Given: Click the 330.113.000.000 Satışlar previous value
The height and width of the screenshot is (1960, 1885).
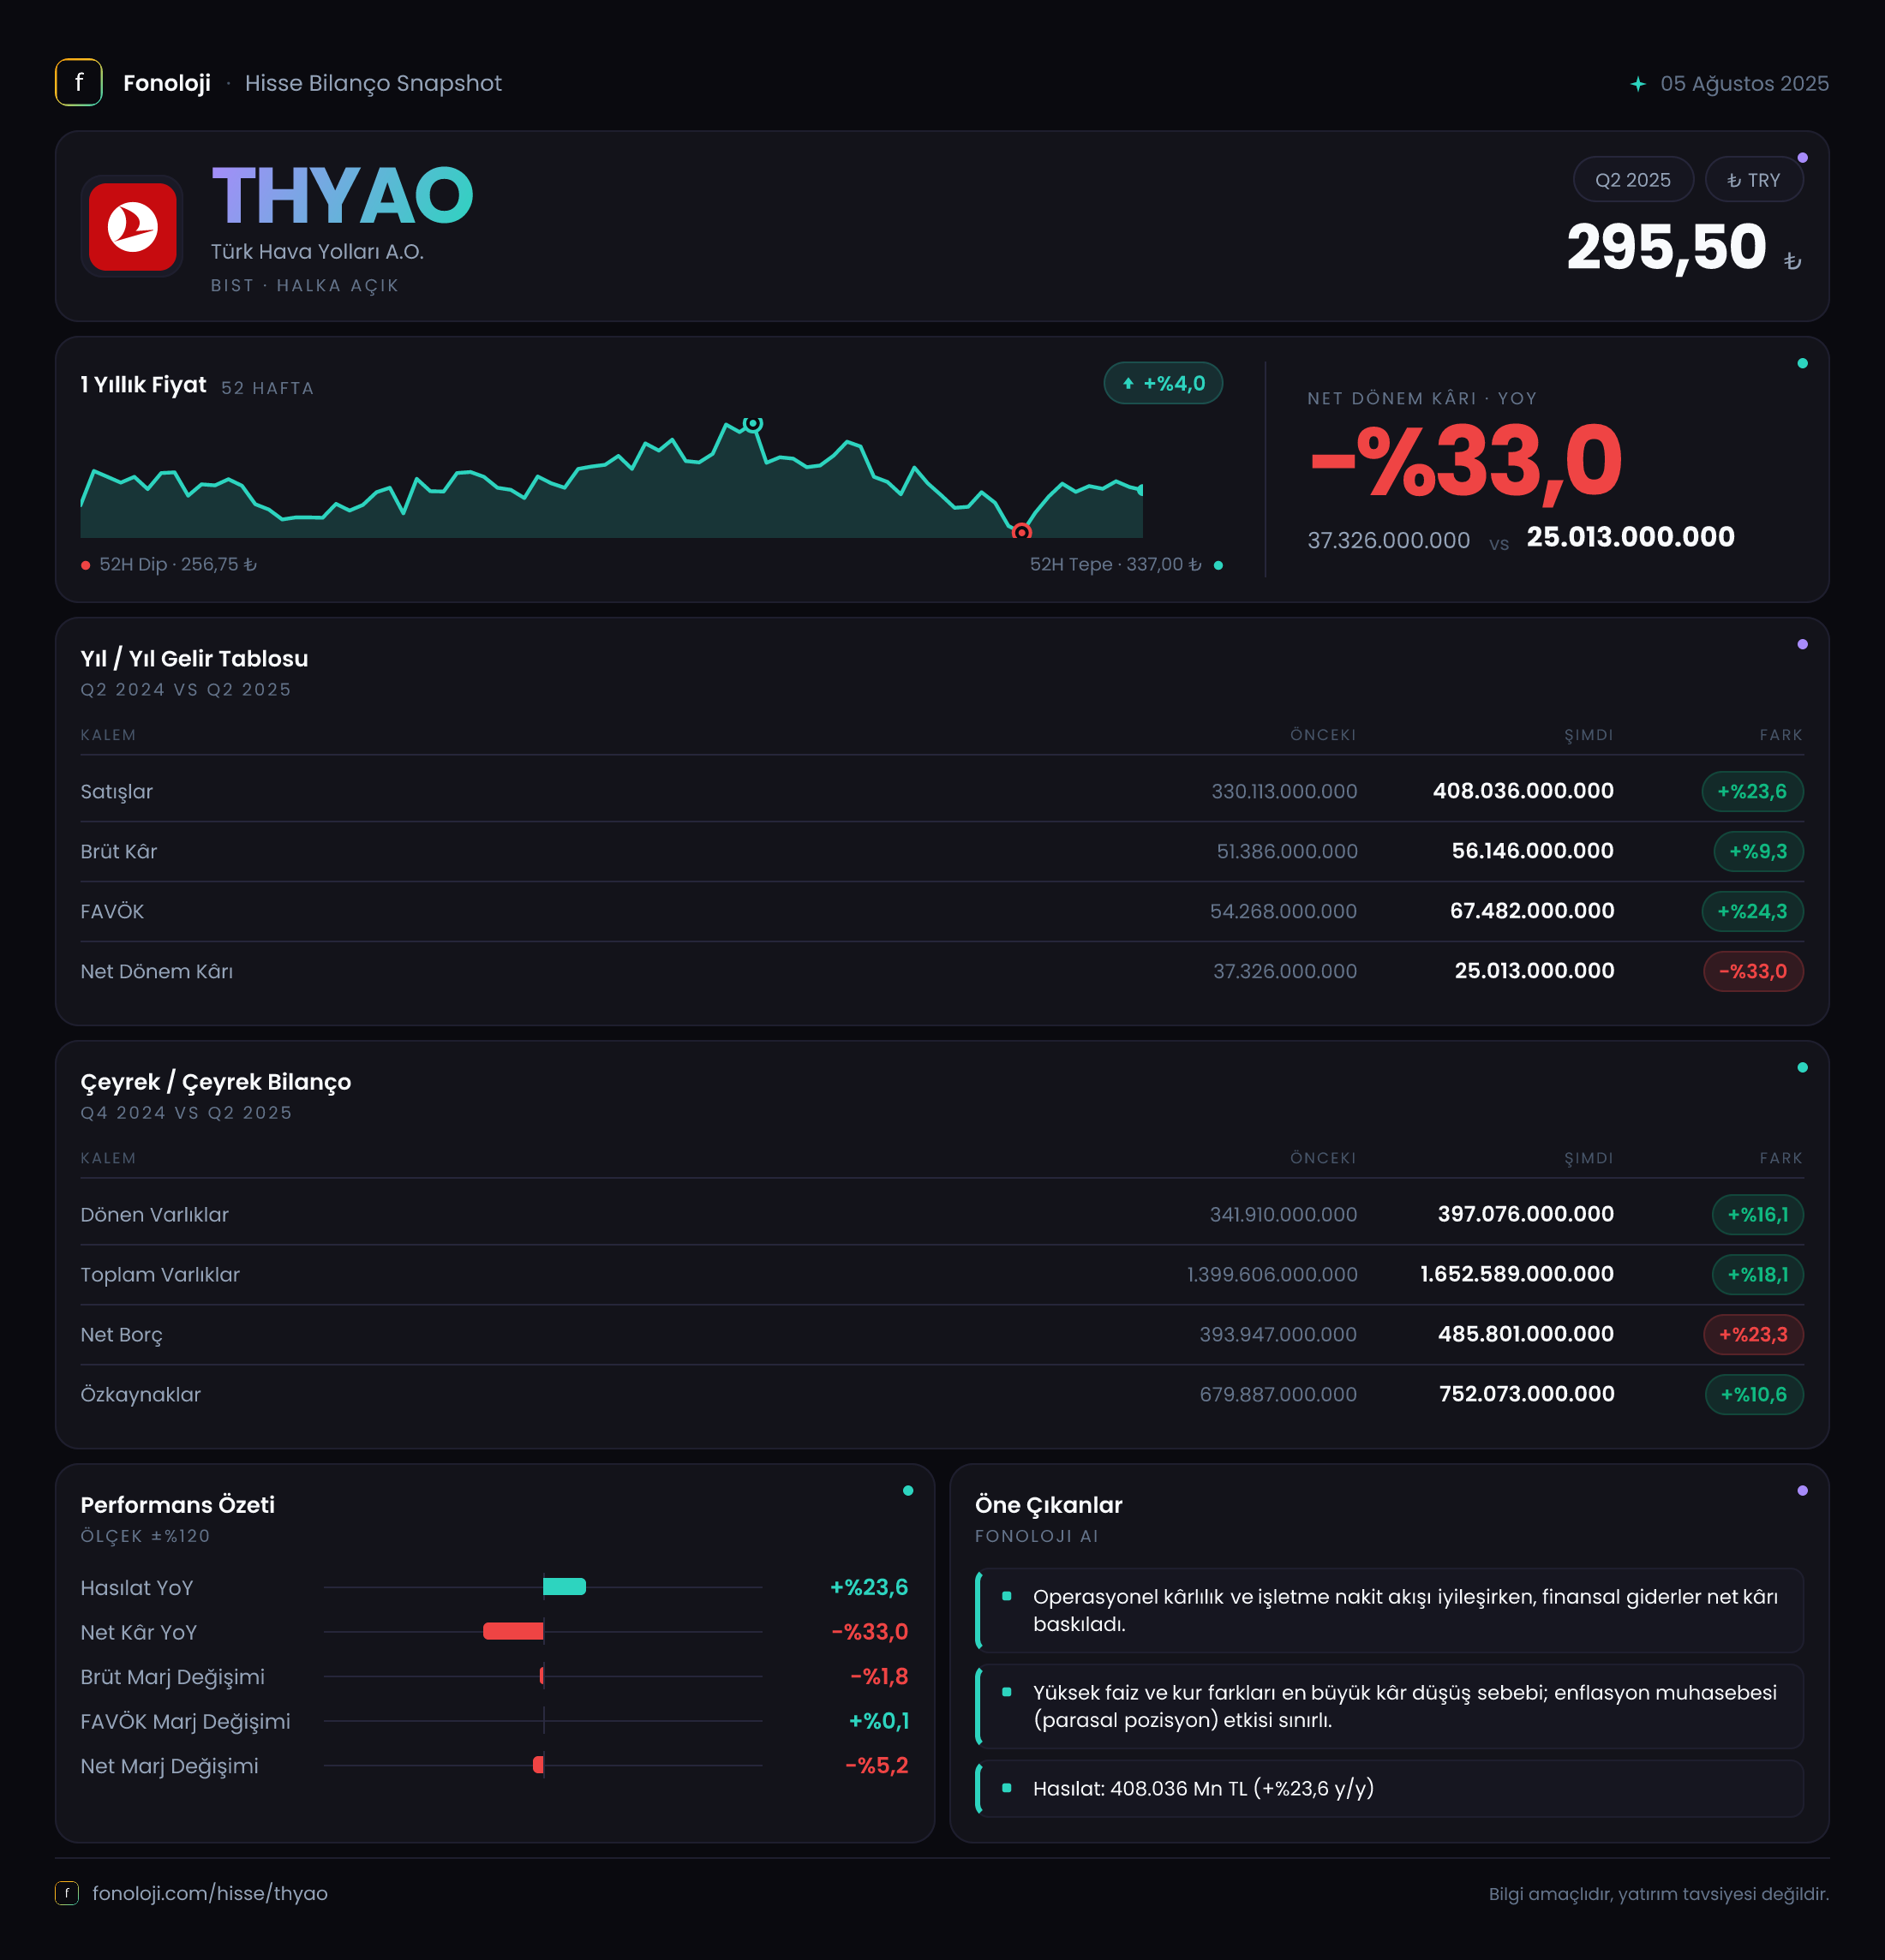Looking at the screenshot, I should click(1284, 792).
